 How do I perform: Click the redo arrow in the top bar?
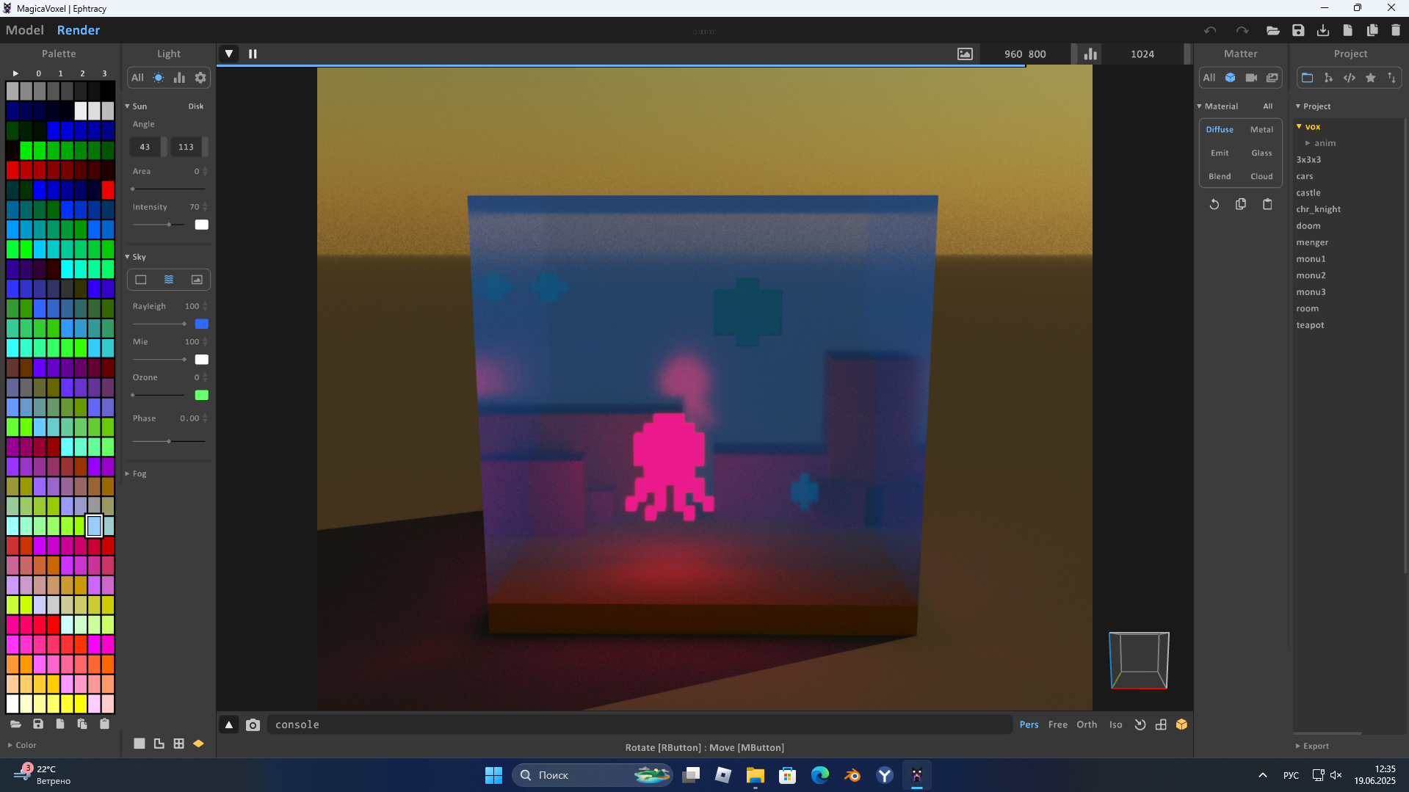1242,30
